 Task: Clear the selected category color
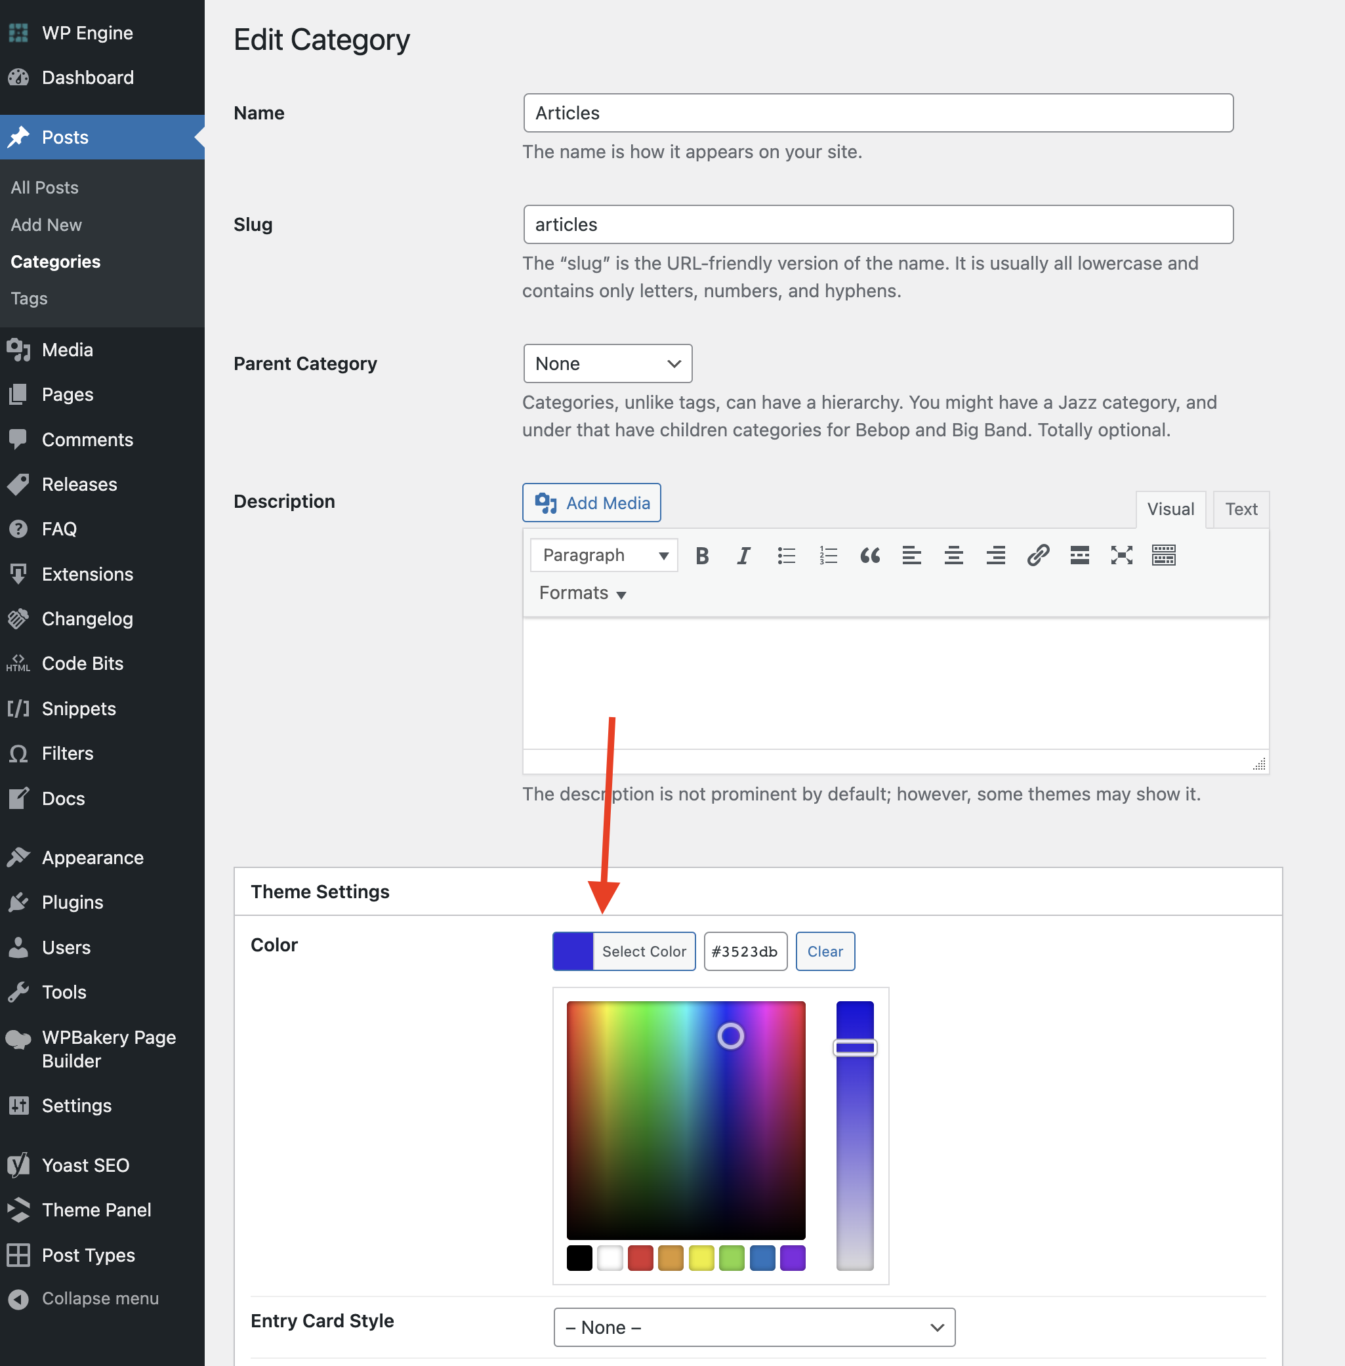click(x=824, y=951)
